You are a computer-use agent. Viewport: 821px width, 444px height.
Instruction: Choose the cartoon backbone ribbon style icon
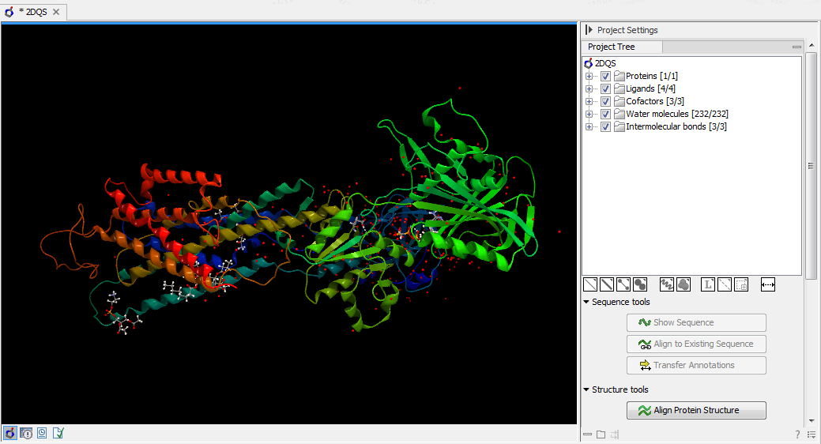point(667,284)
